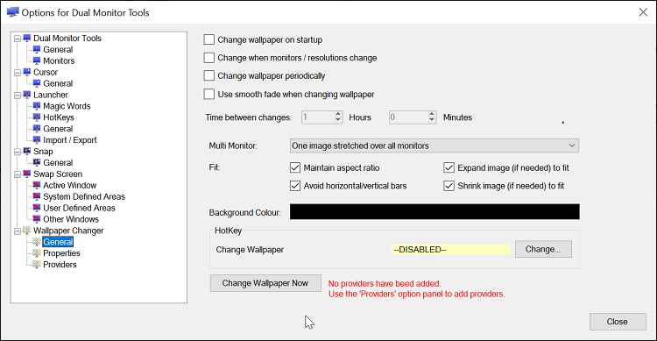Increase Hours with up arrow
The image size is (657, 341).
[x=338, y=114]
